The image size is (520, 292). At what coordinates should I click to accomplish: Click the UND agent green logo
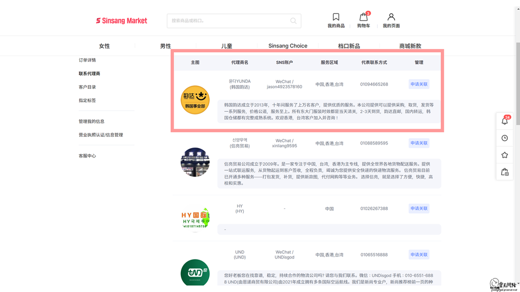pyautogui.click(x=195, y=272)
